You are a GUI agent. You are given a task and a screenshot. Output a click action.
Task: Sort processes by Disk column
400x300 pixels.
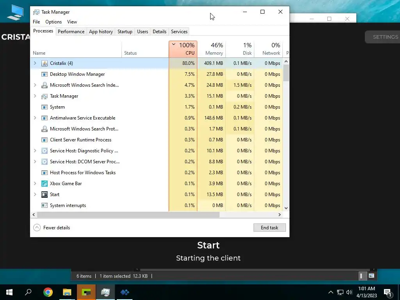point(240,49)
